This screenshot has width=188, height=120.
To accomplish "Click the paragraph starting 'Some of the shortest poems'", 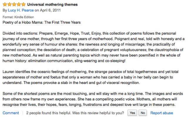I will [x=93, y=99].
